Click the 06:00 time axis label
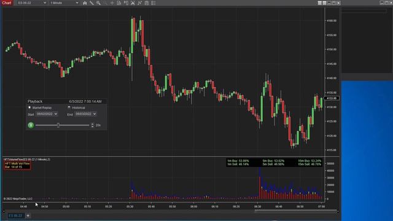Screen dimensions: 393x221 pyautogui.click(x=194, y=207)
